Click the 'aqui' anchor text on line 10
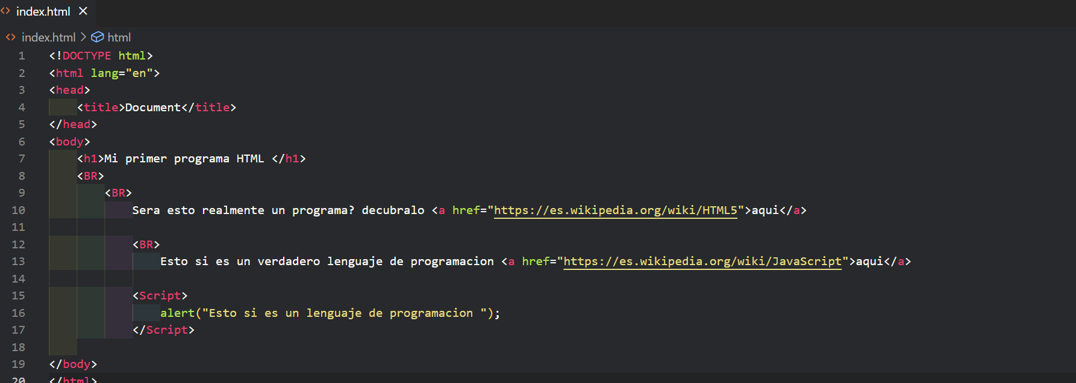 tap(766, 210)
